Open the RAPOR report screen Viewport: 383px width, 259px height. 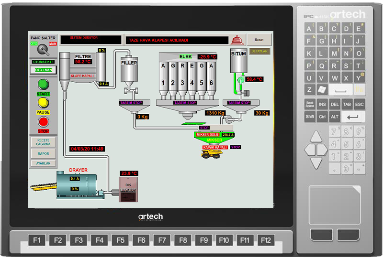tap(44, 153)
